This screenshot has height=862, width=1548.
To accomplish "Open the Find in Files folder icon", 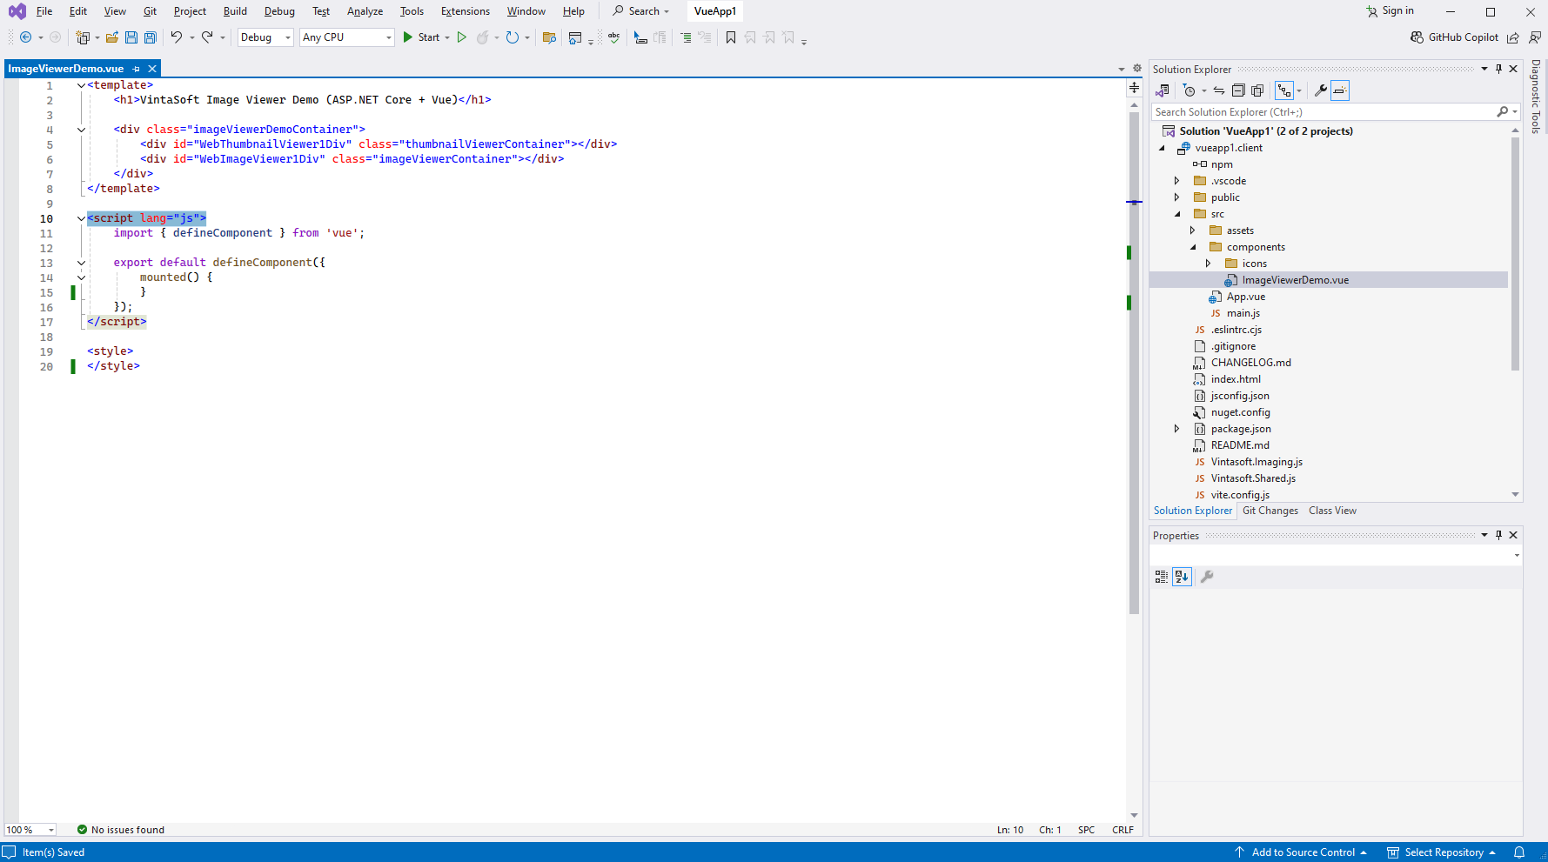I will (549, 37).
